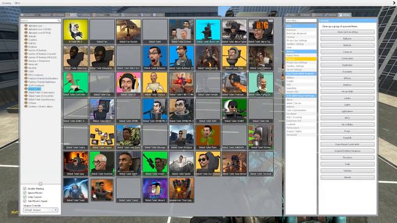Select the NPC icon with orange BIG hat
Screen dimensions: 397x223
tap(261, 32)
